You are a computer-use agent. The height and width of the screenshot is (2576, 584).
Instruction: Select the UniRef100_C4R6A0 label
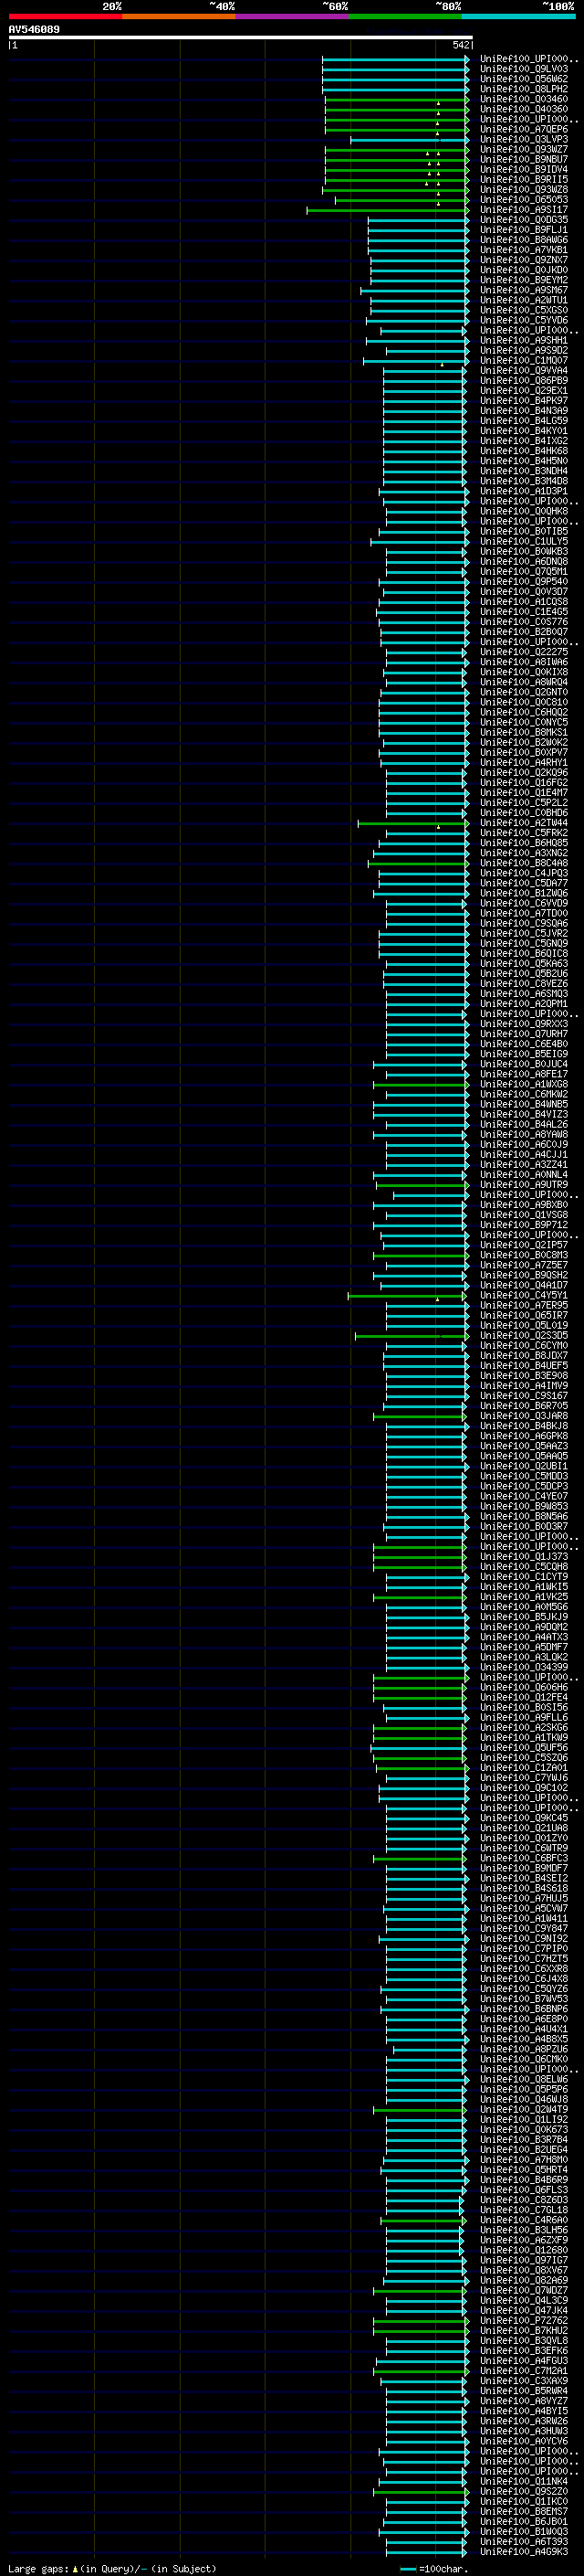point(523,2220)
